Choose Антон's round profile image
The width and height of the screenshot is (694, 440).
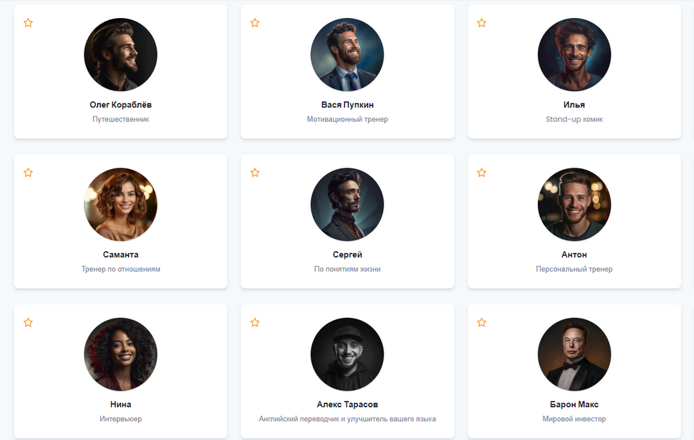pos(574,204)
